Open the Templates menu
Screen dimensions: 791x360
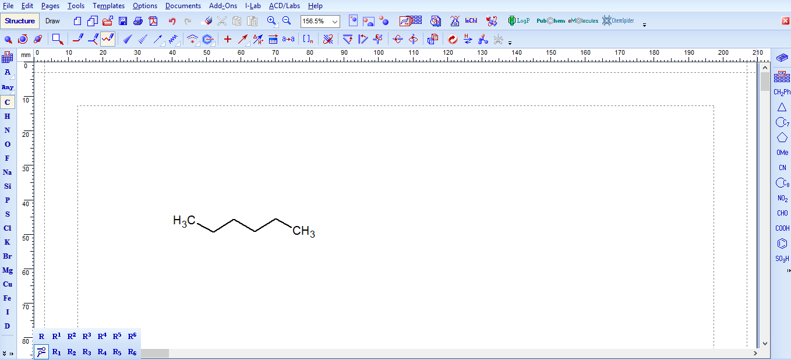108,6
